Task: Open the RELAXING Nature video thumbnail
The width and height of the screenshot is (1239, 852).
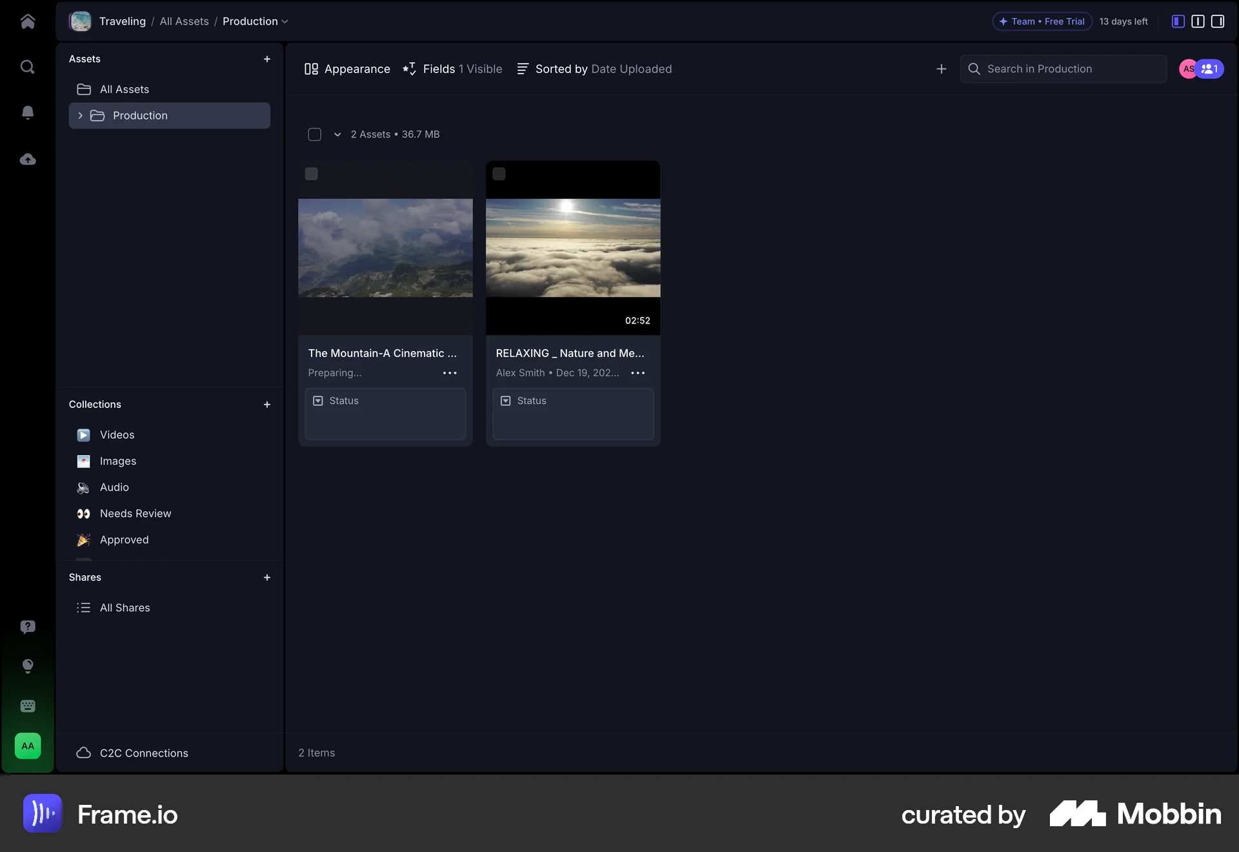Action: pos(573,249)
